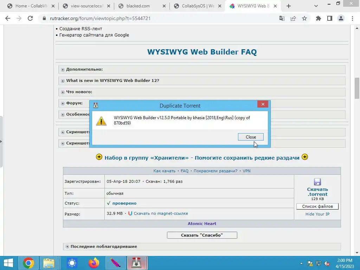This screenshot has width=360, height=270.
Task: Click the magnet icon next to size
Action: (x=130, y=213)
